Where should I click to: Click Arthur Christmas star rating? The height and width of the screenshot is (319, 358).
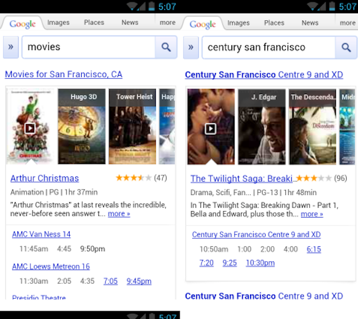134,178
